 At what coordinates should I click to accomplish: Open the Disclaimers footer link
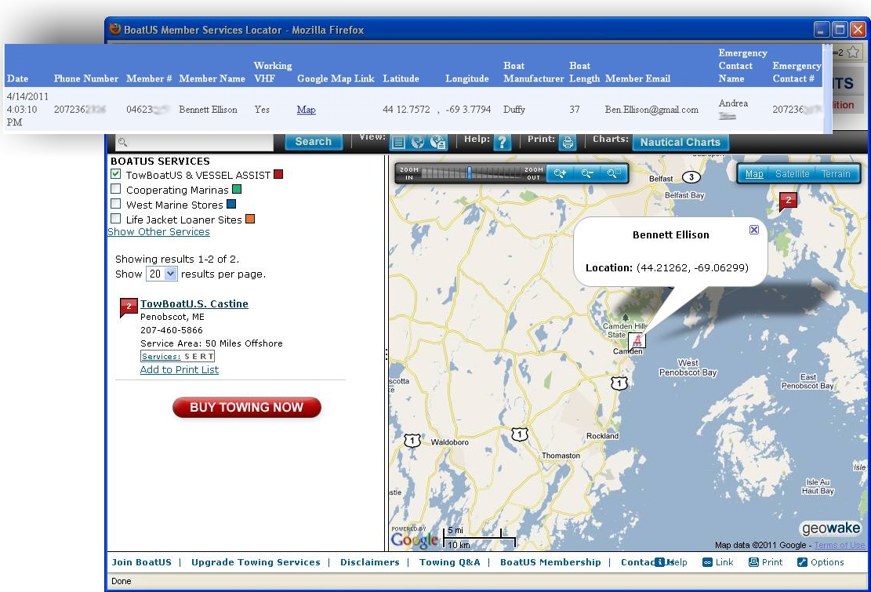tap(370, 562)
